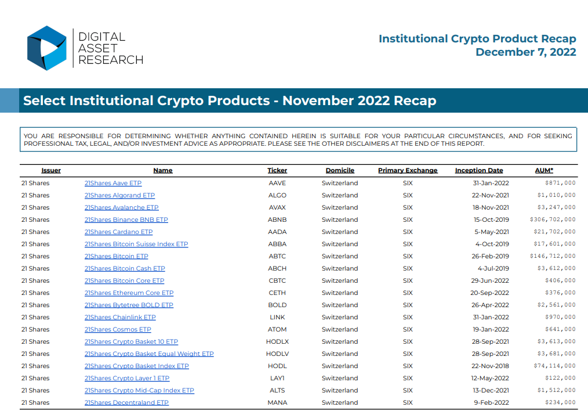Click the AUM* column header

tap(544, 170)
